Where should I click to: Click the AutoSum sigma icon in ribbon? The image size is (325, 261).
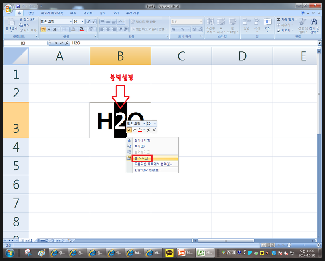tap(278, 19)
